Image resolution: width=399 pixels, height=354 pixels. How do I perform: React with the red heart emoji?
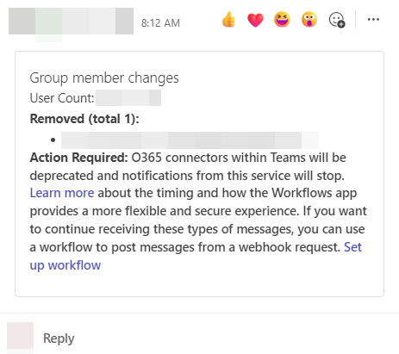(255, 20)
